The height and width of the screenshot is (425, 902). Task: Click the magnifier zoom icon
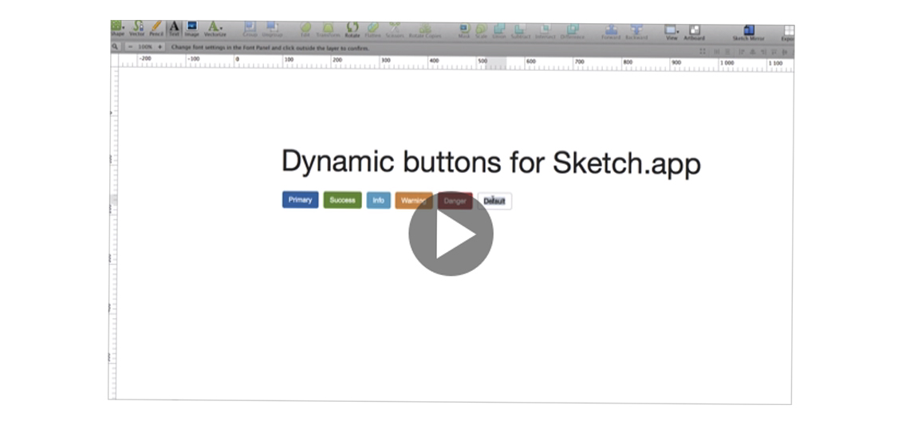click(x=115, y=46)
